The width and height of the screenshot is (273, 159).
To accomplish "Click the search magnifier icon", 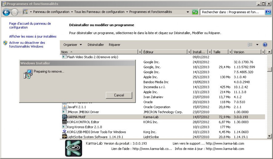I will [267, 12].
